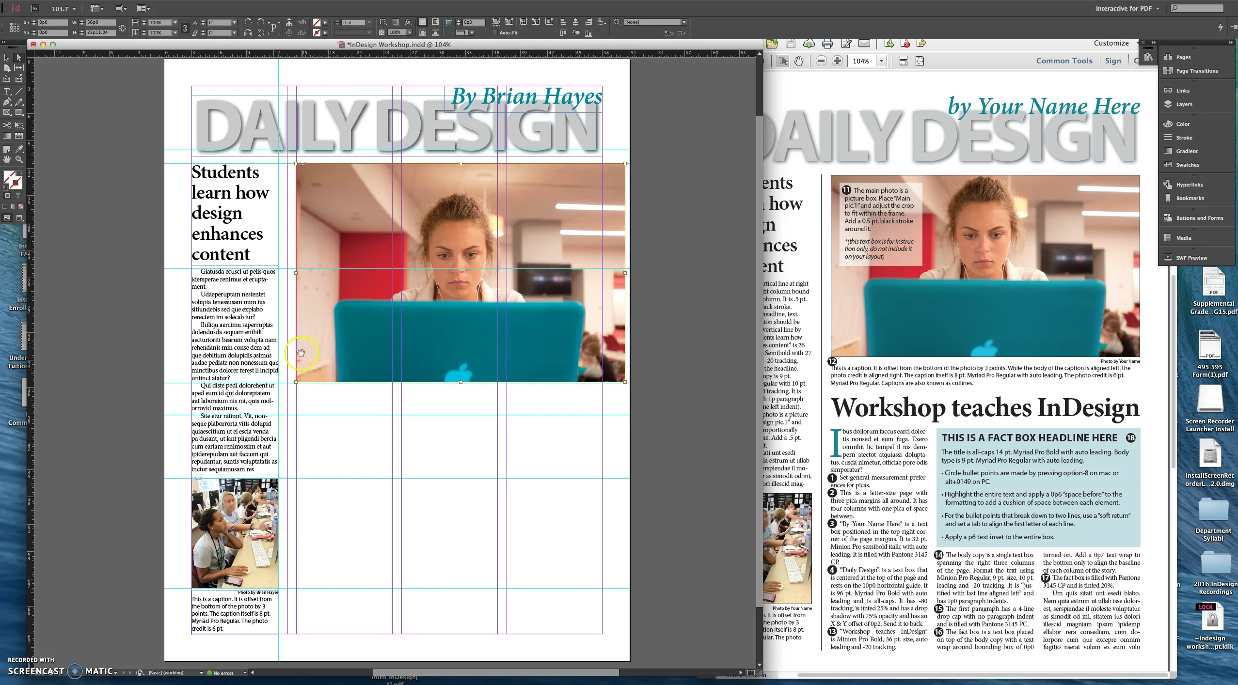Open the Layers panel
The width and height of the screenshot is (1238, 685).
point(1184,104)
